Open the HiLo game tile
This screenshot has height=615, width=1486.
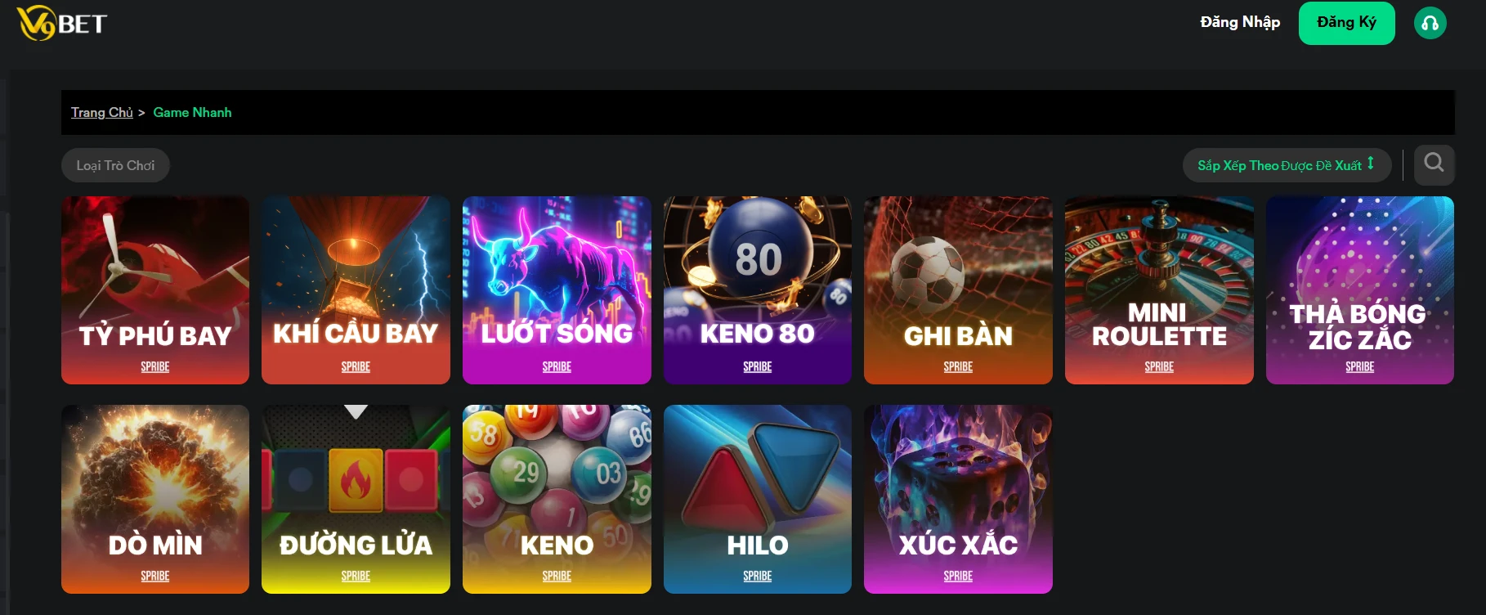[x=758, y=499]
